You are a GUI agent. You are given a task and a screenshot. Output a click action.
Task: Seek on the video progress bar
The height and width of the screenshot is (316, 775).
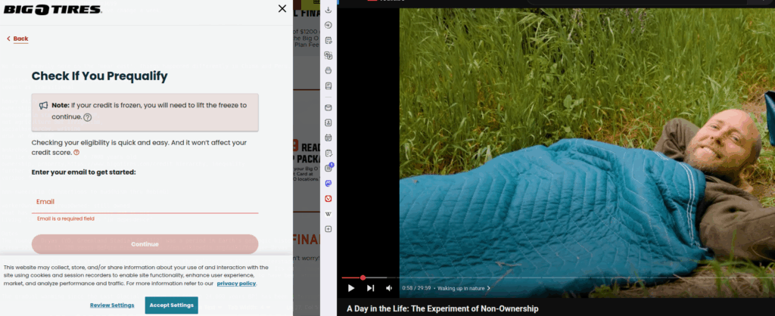(x=558, y=277)
